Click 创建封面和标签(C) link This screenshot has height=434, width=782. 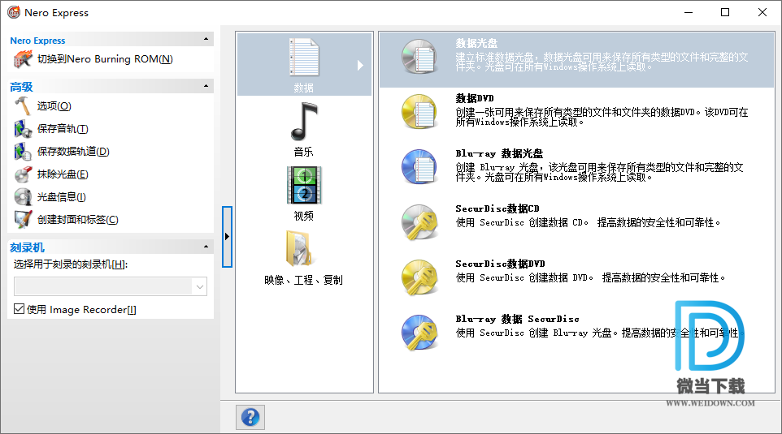click(78, 220)
